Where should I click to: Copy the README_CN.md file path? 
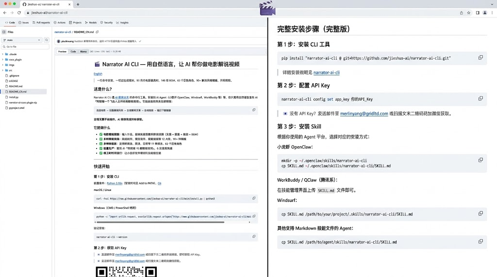(x=97, y=32)
